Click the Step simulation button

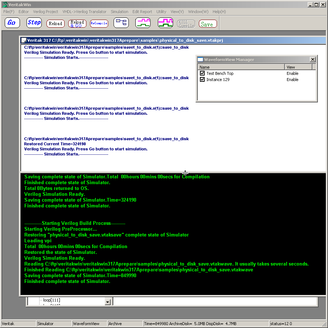pyautogui.click(x=34, y=23)
